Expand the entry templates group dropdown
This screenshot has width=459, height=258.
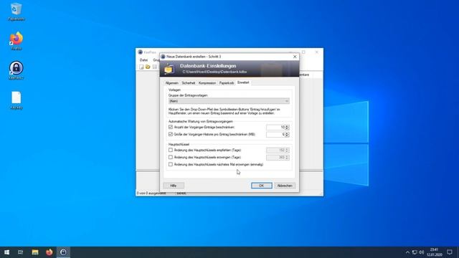[229, 101]
